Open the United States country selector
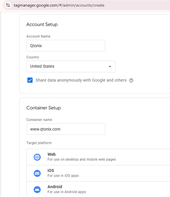This screenshot has height=197, width=170. pos(71,66)
